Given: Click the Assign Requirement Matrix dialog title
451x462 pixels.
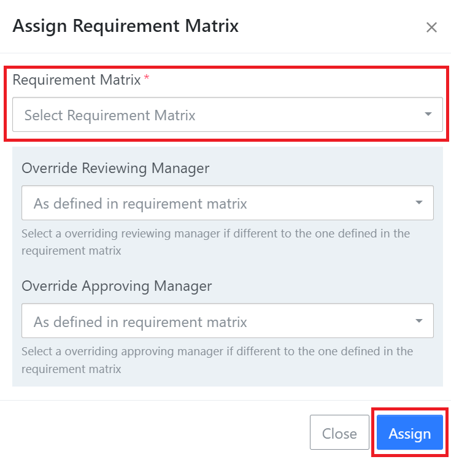Looking at the screenshot, I should click(126, 26).
